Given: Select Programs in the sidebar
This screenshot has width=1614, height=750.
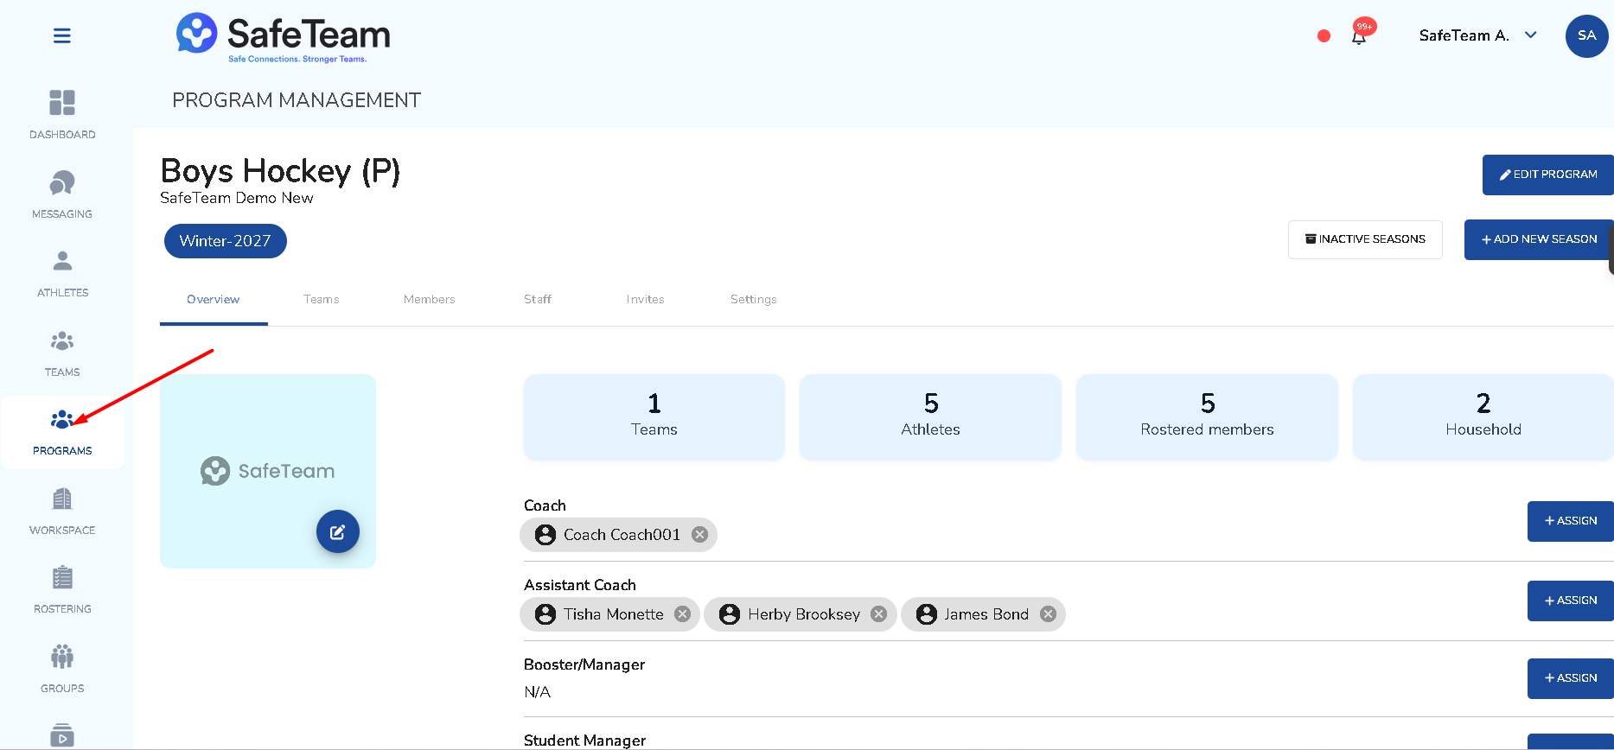Looking at the screenshot, I should coord(62,432).
